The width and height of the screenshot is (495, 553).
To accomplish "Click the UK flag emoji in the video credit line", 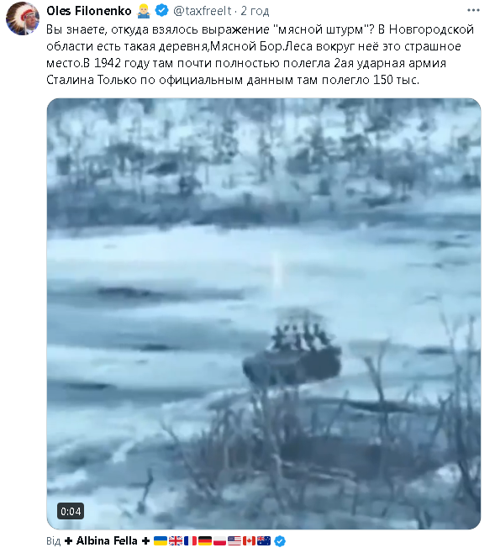I will (x=175, y=540).
